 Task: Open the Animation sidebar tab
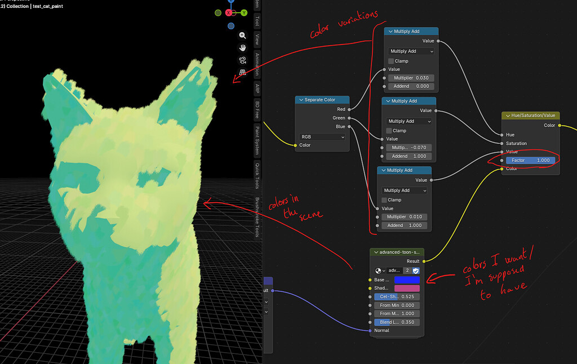257,64
